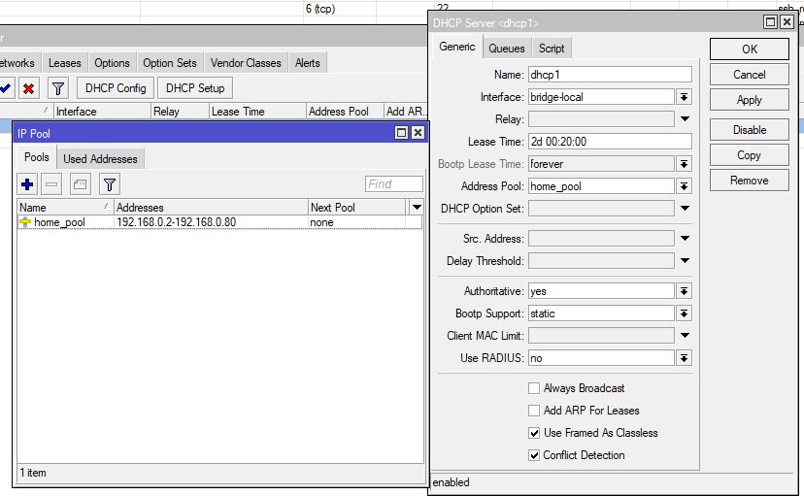
Task: Open the Interface bridge-local dropdown
Action: (x=684, y=97)
